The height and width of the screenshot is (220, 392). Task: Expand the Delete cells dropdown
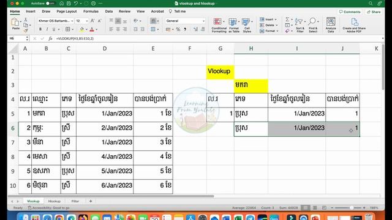click(276, 25)
